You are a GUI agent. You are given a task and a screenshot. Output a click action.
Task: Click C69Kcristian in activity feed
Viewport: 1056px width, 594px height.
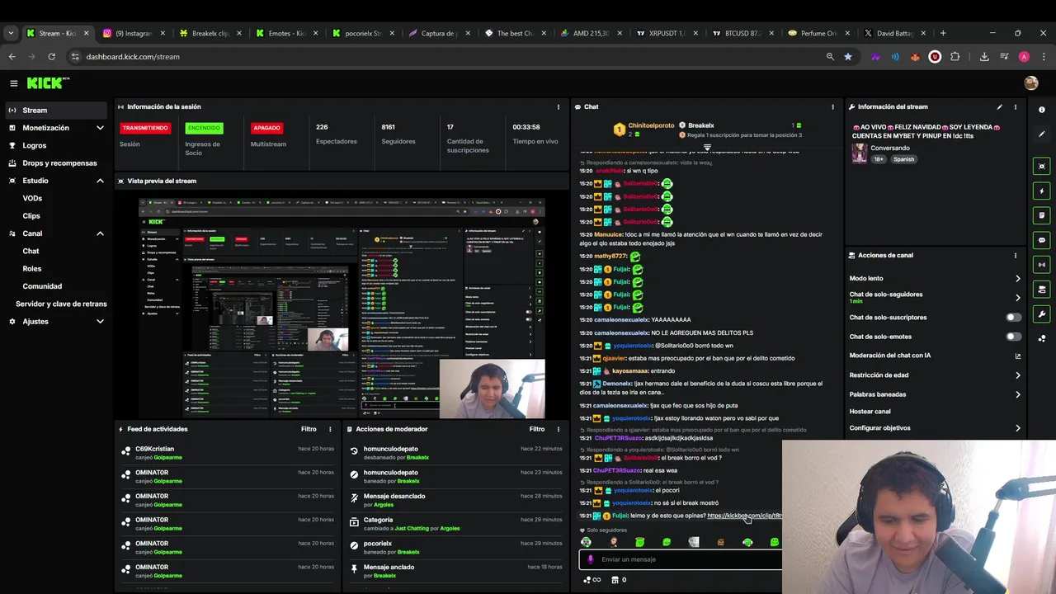154,449
